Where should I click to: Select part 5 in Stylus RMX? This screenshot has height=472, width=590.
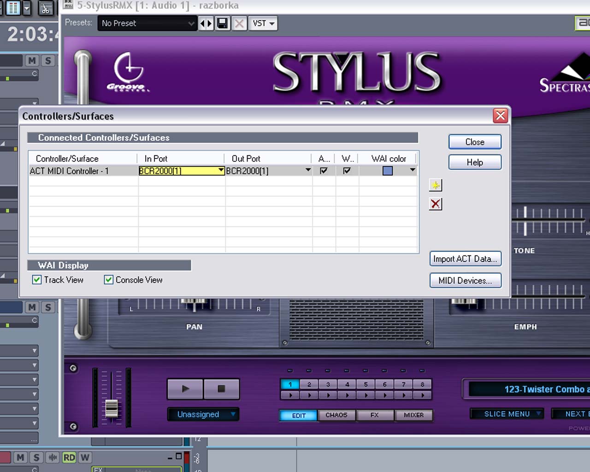point(366,384)
